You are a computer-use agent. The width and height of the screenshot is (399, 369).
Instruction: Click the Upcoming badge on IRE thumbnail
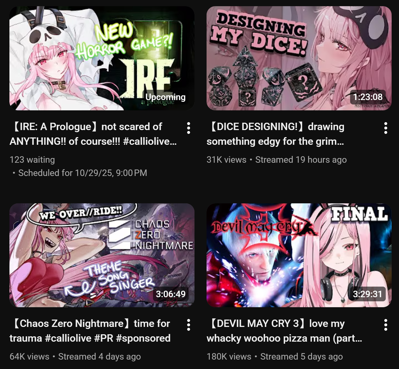pyautogui.click(x=165, y=97)
